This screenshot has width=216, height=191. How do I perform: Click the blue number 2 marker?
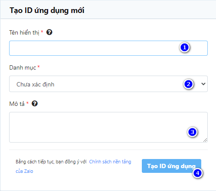point(188,84)
